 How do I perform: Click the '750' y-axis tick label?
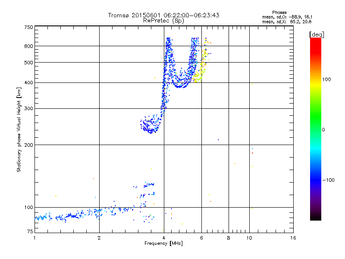[28, 27]
